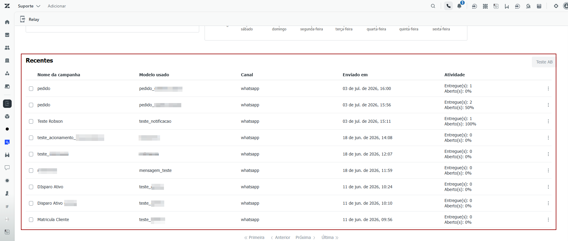
Task: Open the Reporting shapes icon in sidebar
Action: coord(7,73)
